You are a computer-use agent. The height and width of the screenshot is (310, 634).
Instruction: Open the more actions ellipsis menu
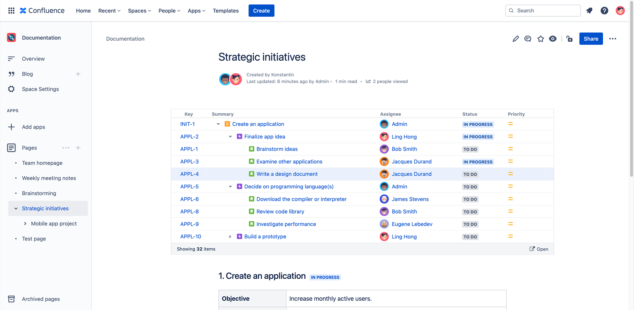(x=612, y=39)
